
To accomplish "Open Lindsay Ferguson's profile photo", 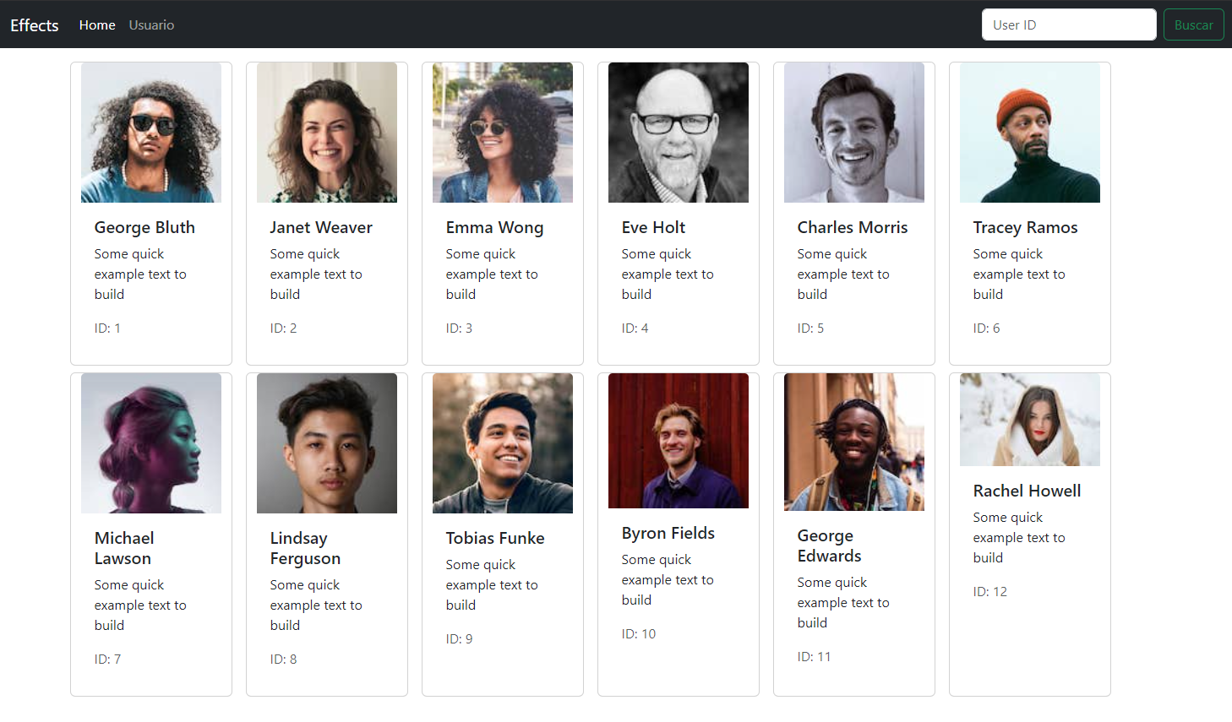I will (x=327, y=443).
